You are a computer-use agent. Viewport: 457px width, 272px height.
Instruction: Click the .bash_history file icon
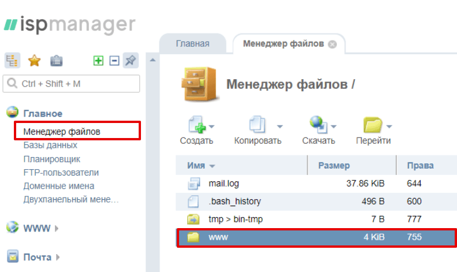[x=193, y=201]
